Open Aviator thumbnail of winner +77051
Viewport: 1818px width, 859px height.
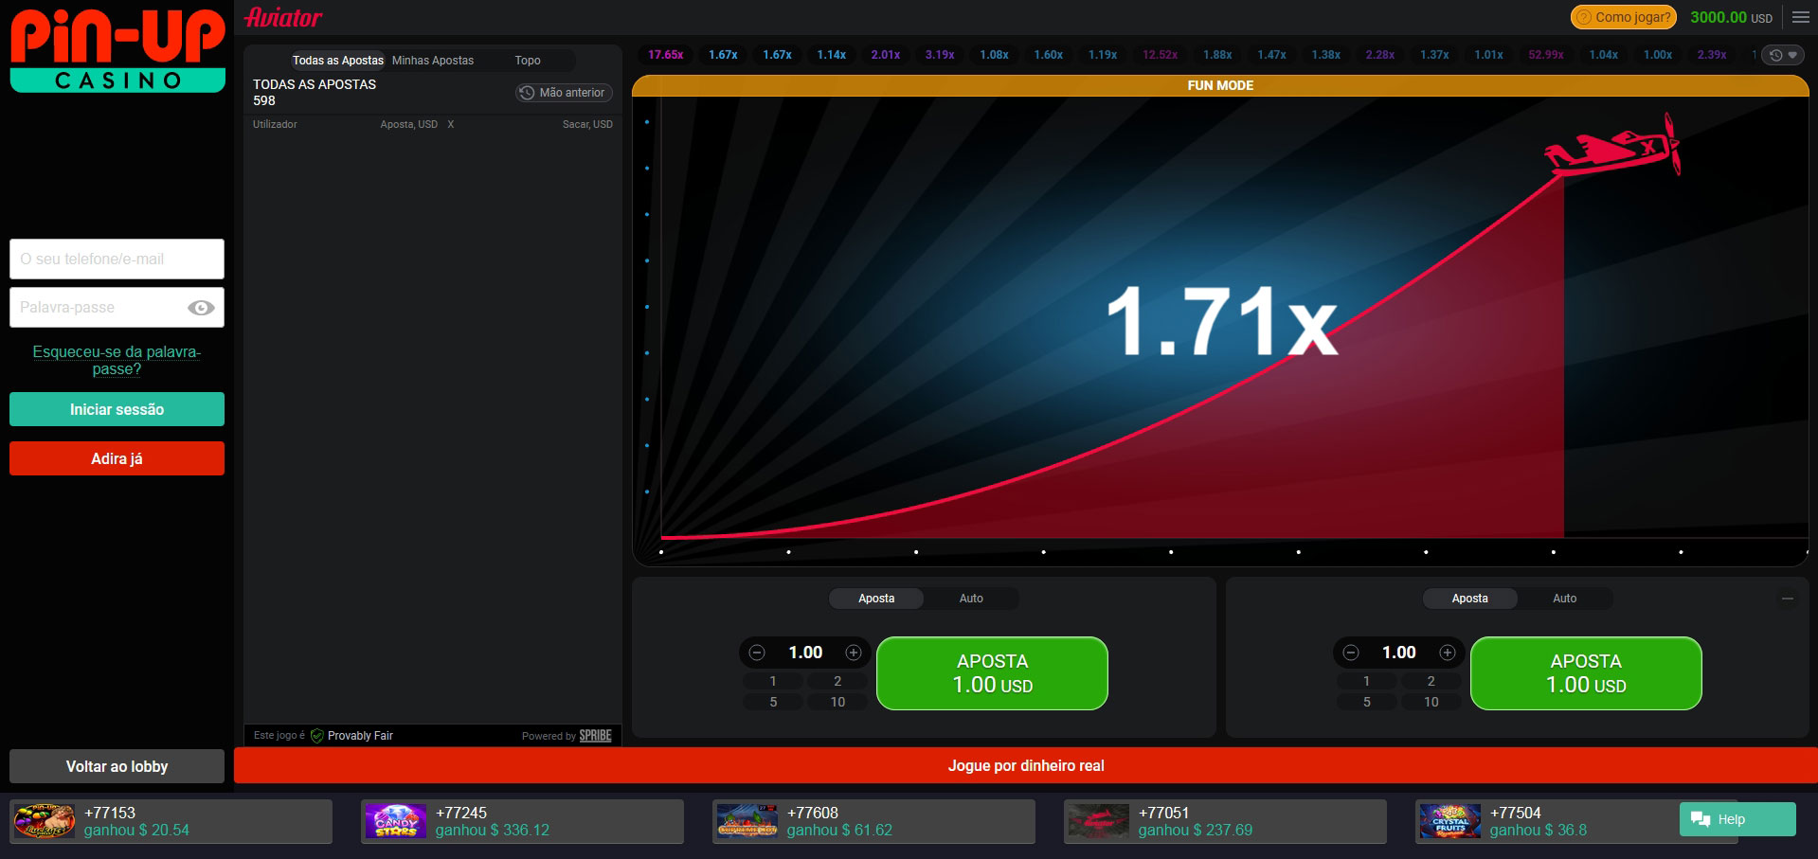[x=1098, y=821]
